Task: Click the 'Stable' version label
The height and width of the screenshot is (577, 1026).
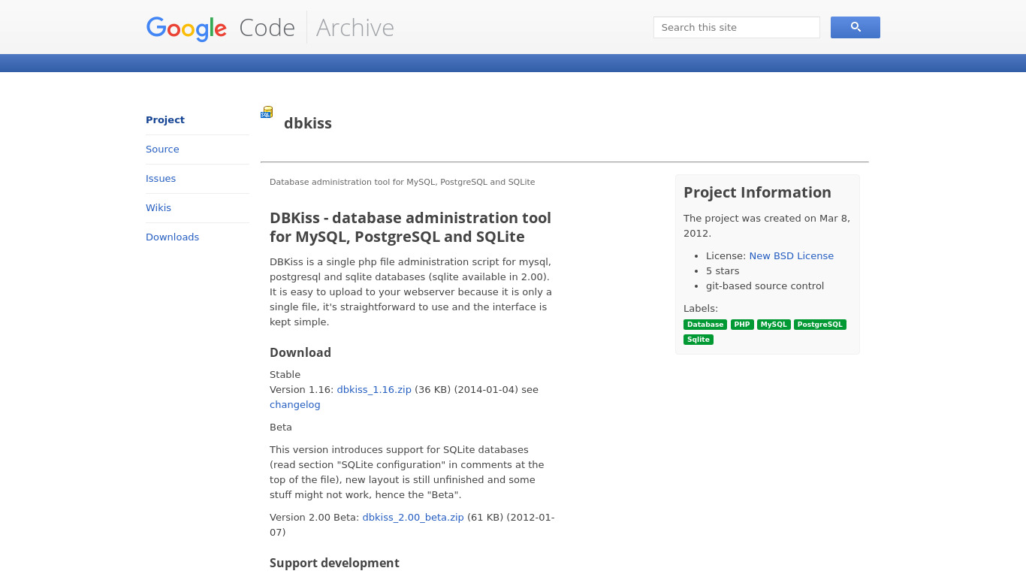Action: pos(285,375)
